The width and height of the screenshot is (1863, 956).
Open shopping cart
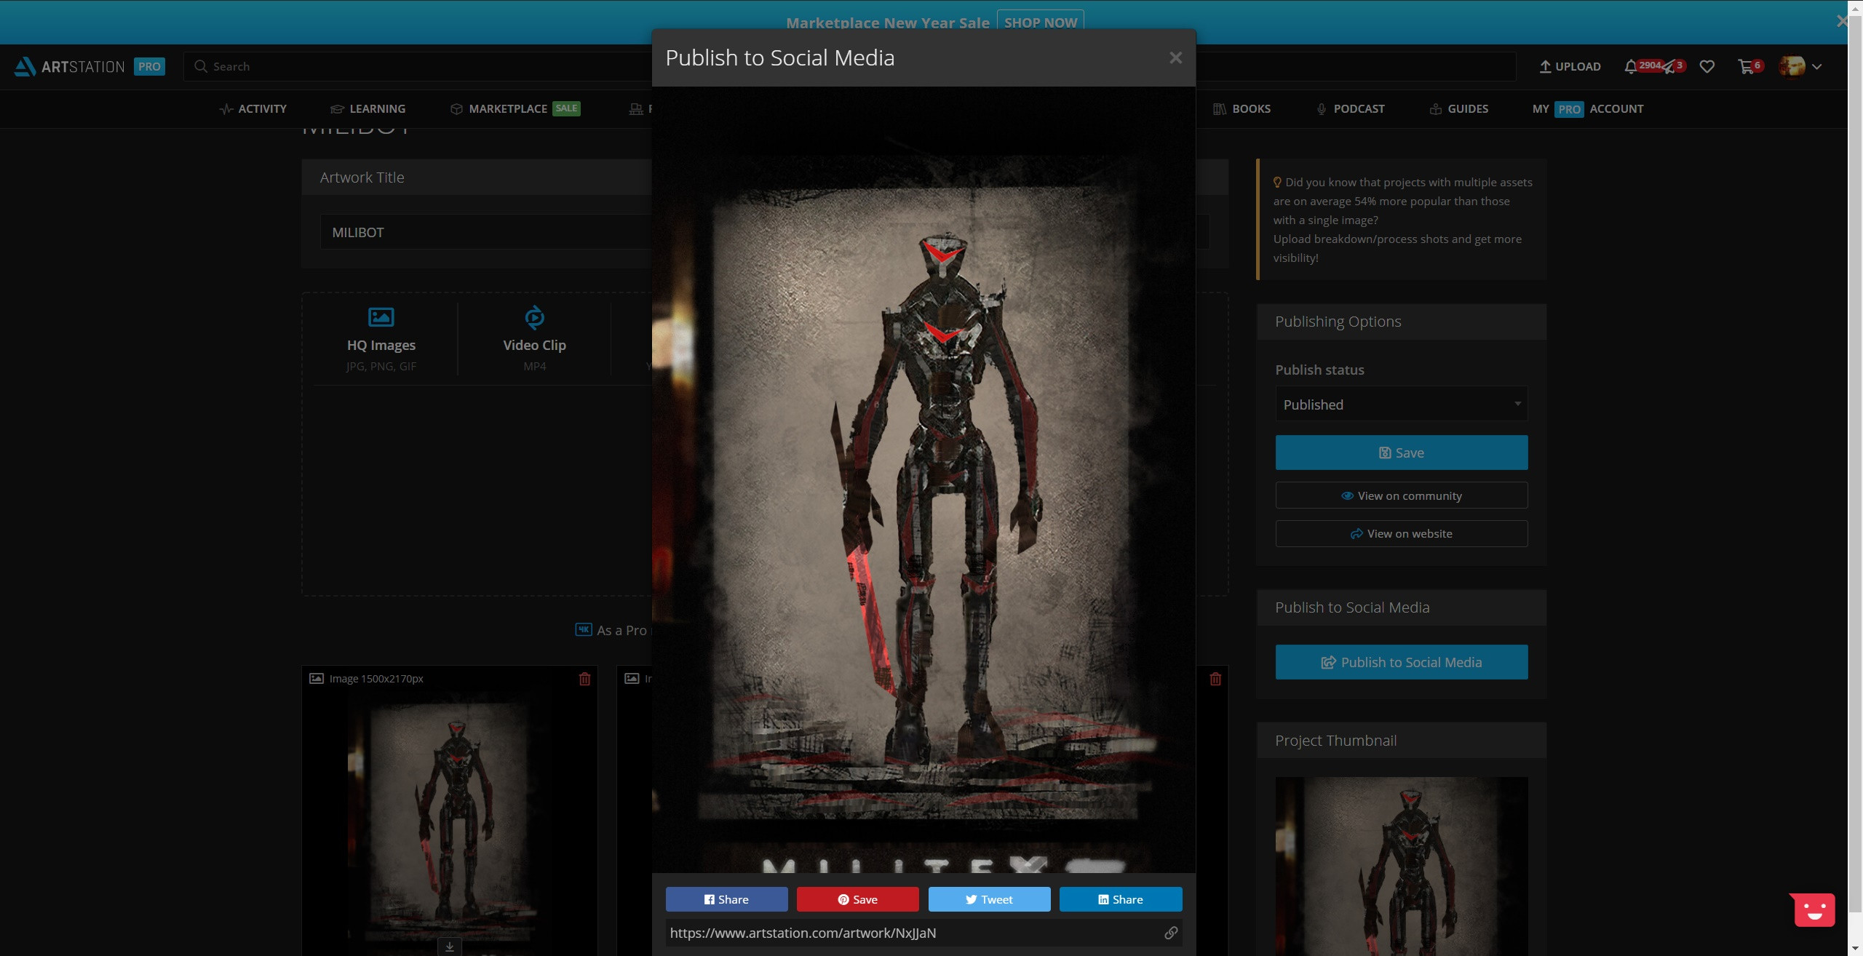pyautogui.click(x=1745, y=67)
